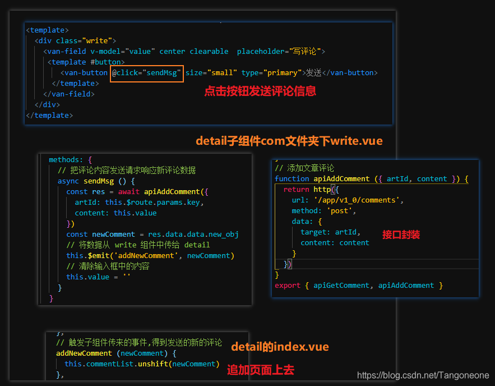Select the v-model="value" attribute
The width and height of the screenshot is (495, 386).
(123, 52)
